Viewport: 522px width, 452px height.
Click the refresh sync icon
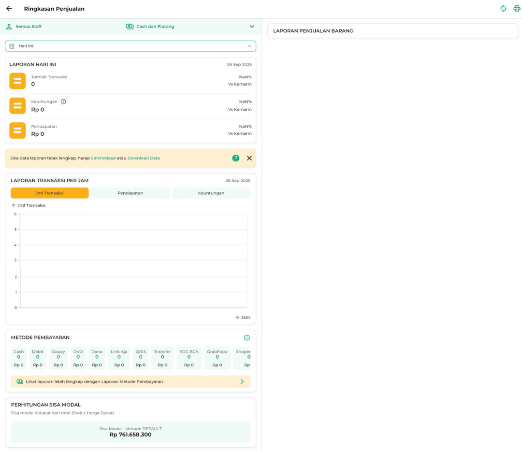[x=503, y=9]
